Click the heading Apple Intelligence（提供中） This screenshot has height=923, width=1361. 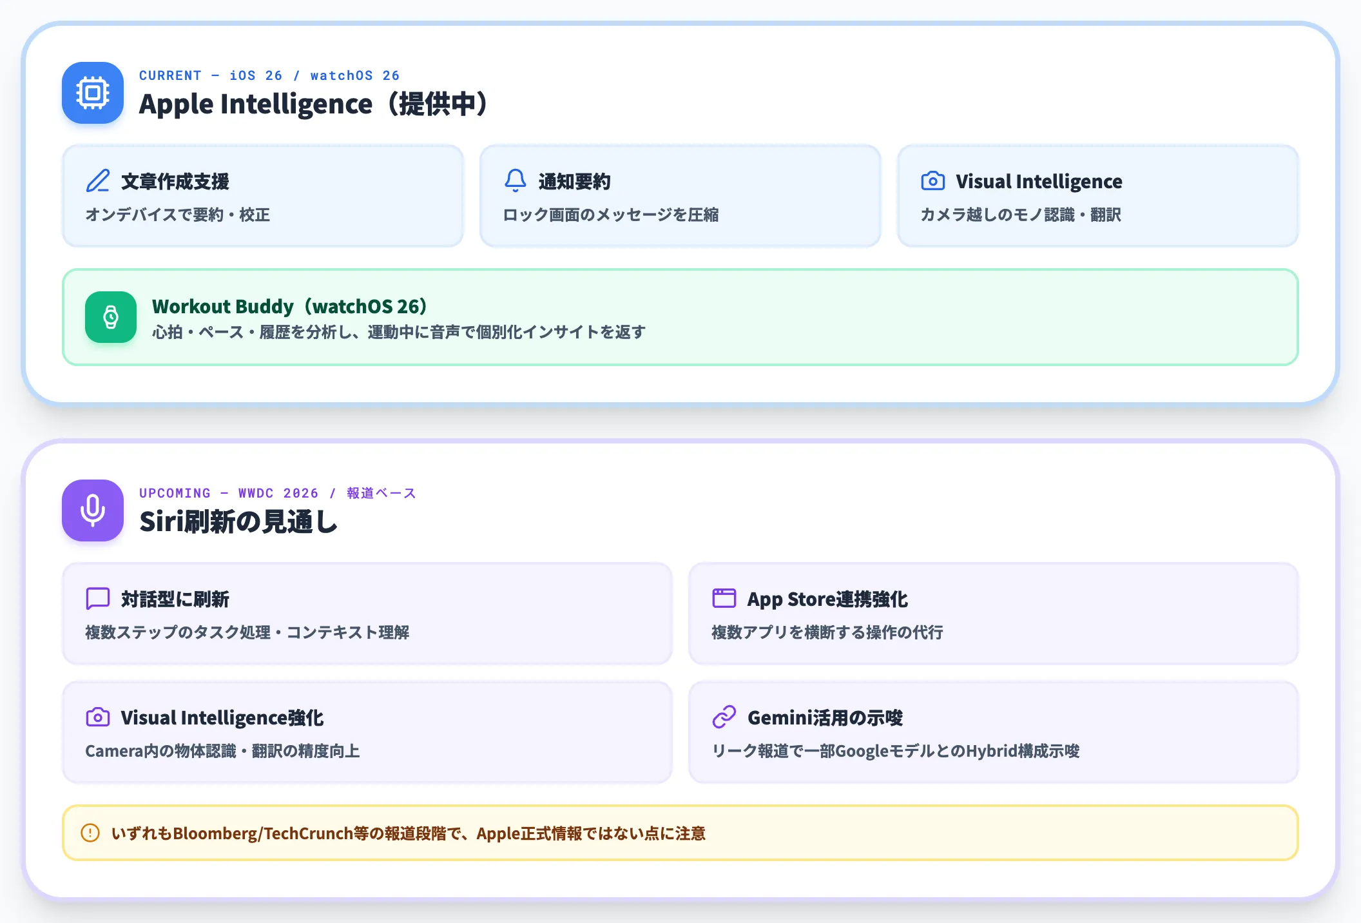pyautogui.click(x=316, y=104)
